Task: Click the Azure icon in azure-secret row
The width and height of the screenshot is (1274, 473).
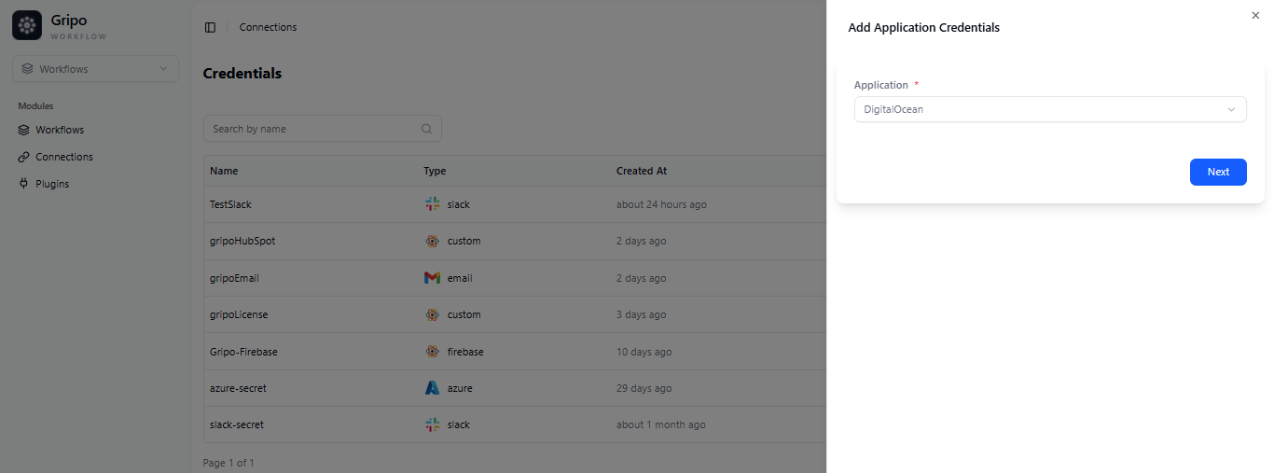Action: (432, 388)
